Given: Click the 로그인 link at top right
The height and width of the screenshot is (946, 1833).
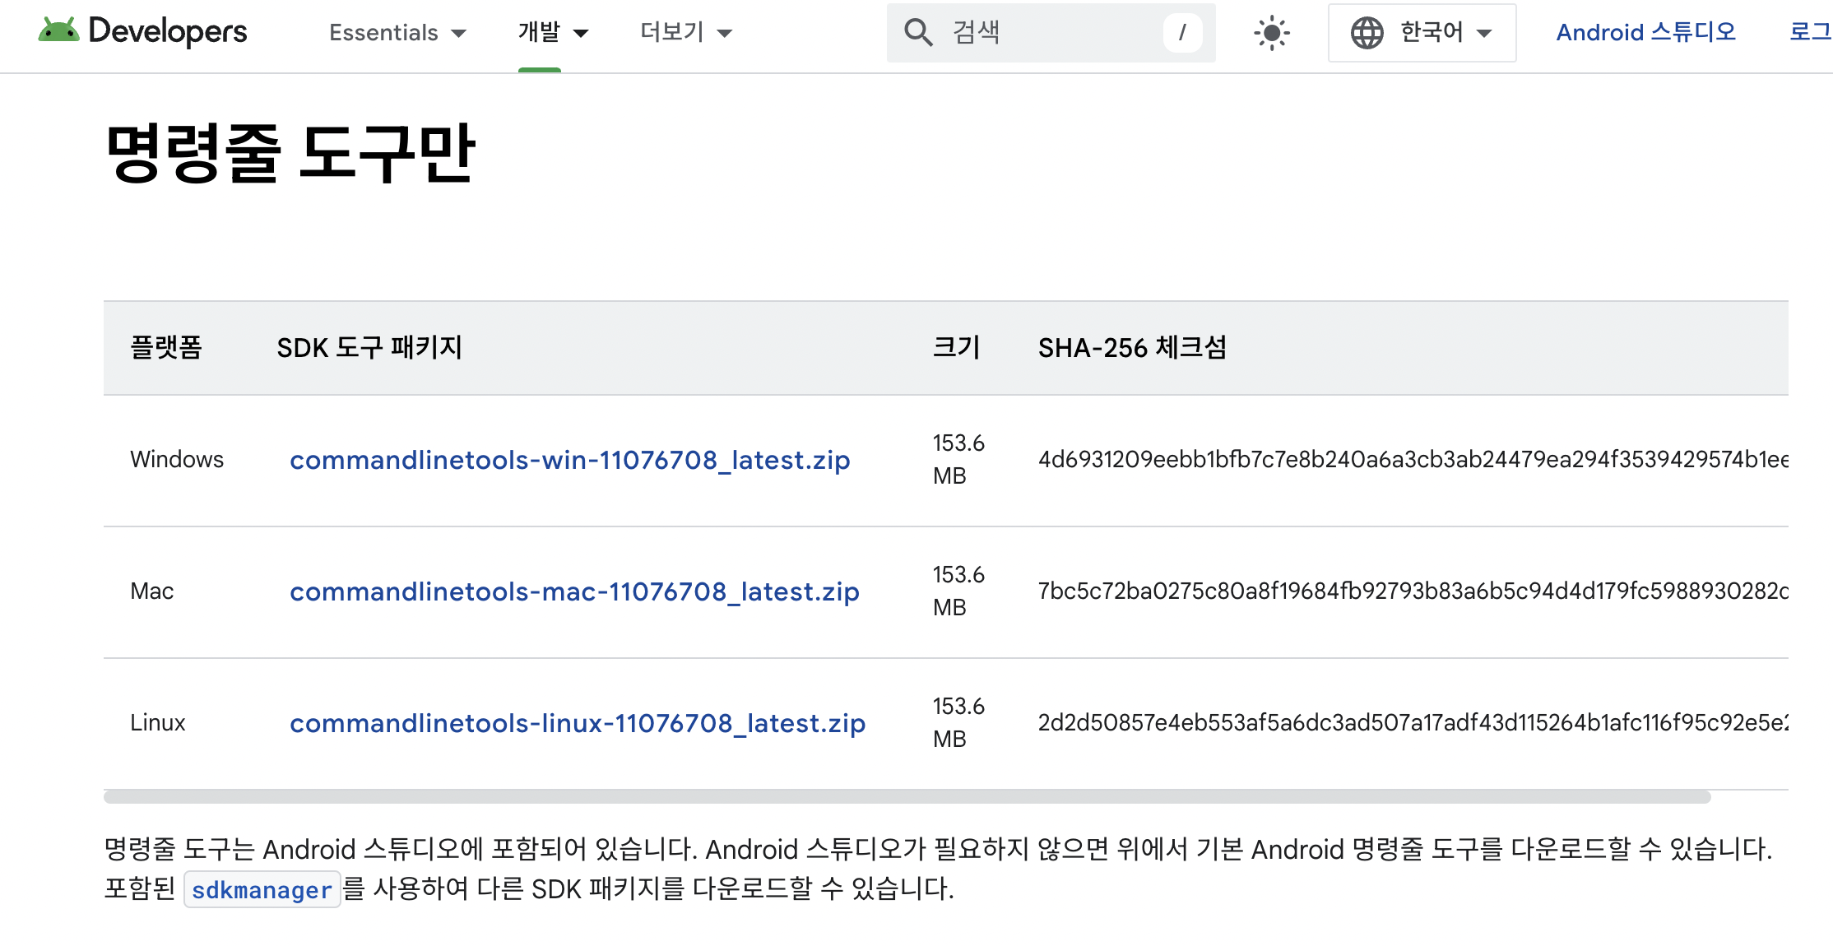Looking at the screenshot, I should pos(1811,32).
